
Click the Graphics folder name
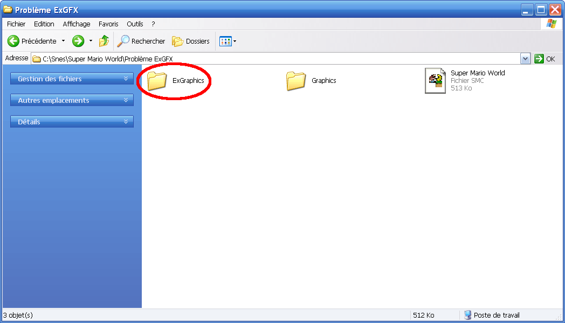pyautogui.click(x=323, y=81)
